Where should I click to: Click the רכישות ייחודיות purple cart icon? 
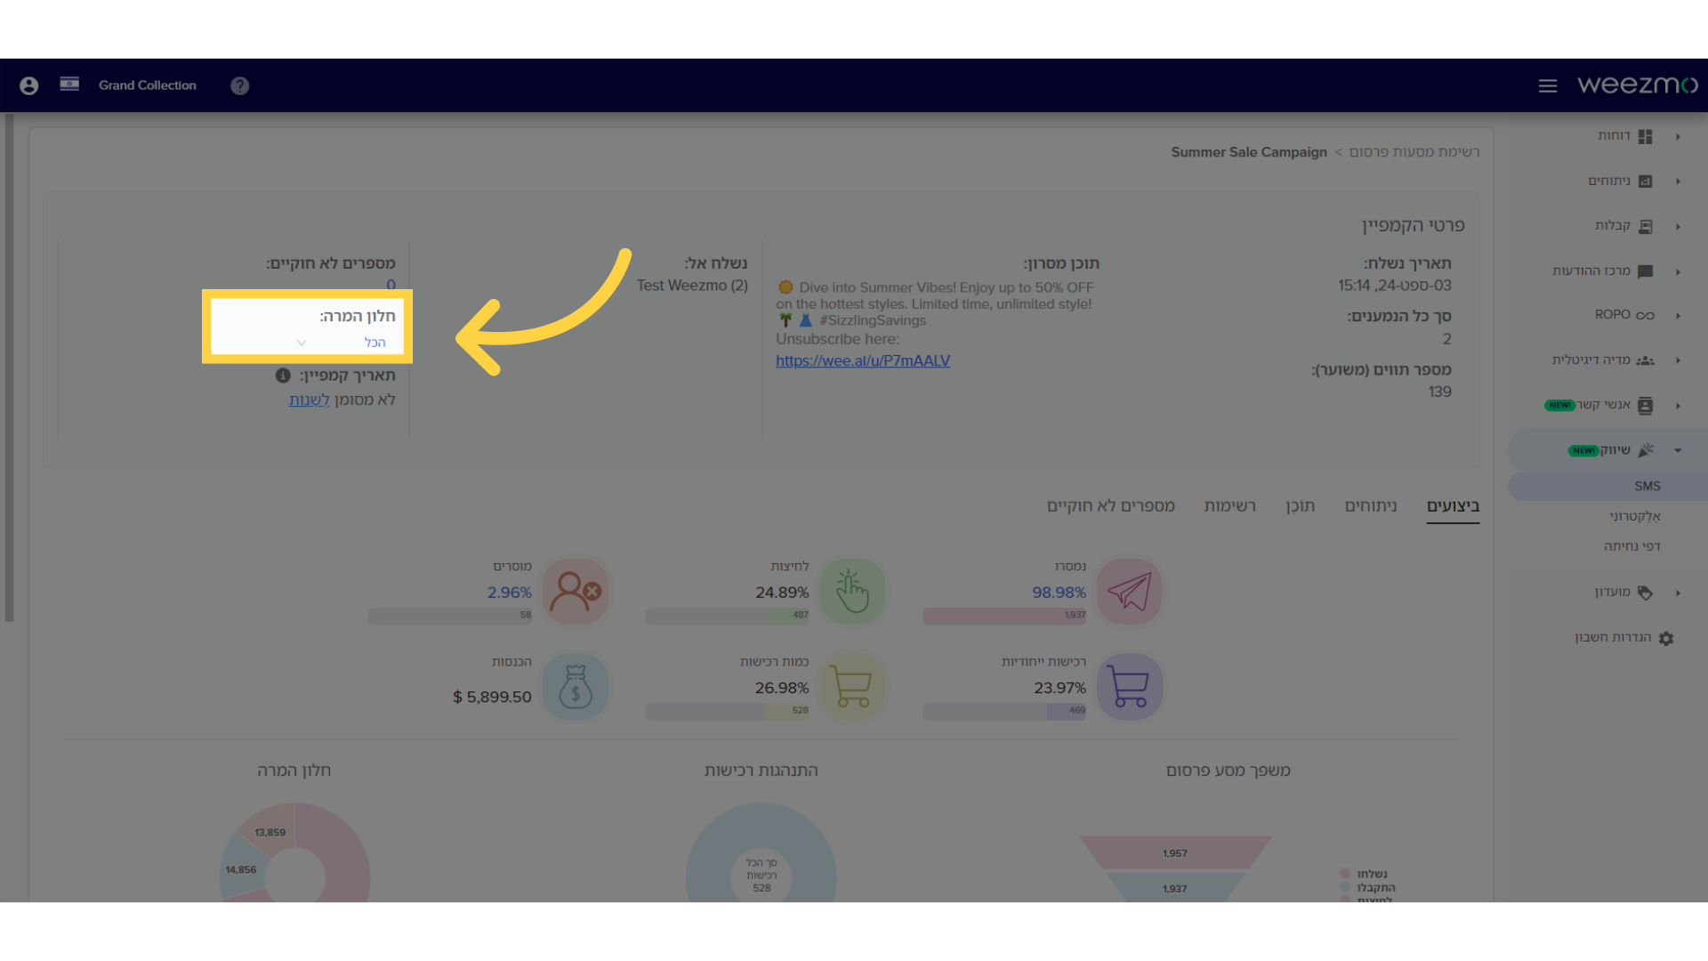(1129, 687)
